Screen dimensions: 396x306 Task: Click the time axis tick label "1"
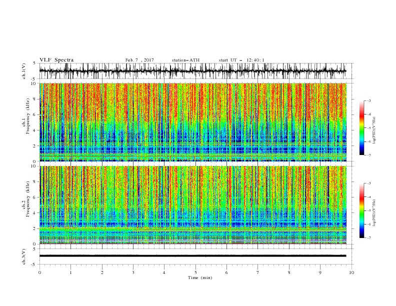click(x=70, y=272)
